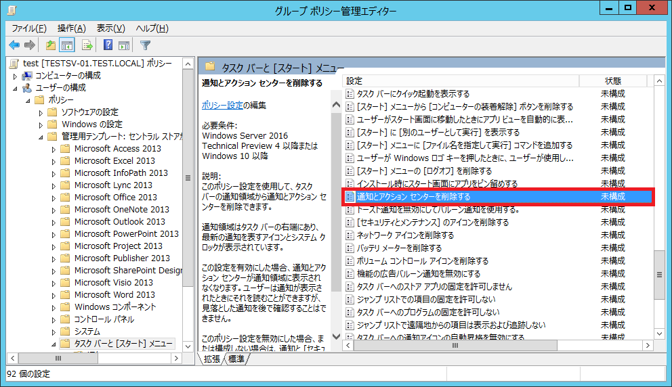Sort by the 設定 column header
This screenshot has height=387, width=672.
(461, 81)
